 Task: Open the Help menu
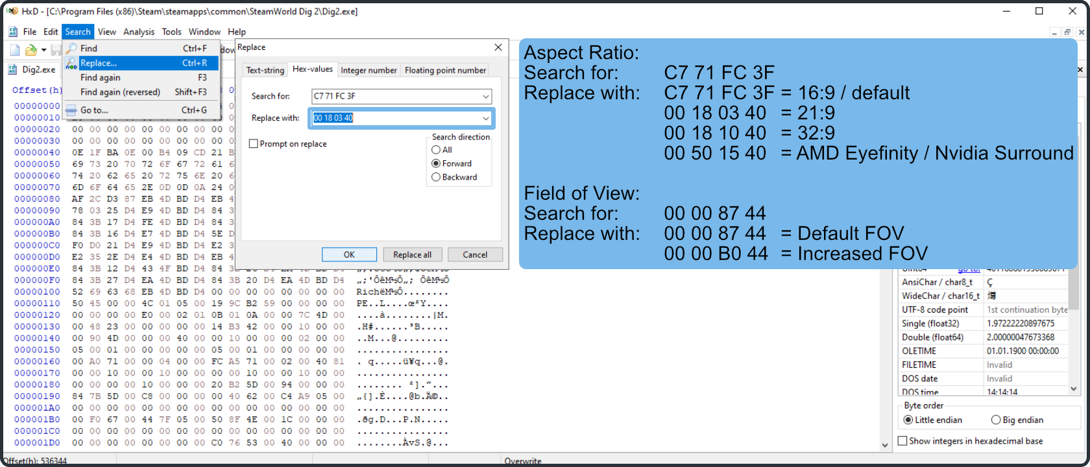(x=237, y=32)
